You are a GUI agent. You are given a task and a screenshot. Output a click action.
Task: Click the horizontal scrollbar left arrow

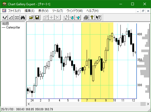point(29,104)
